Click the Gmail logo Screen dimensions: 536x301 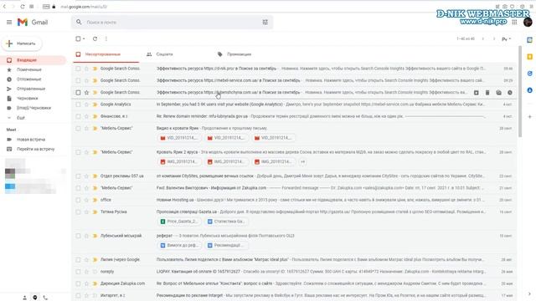click(x=33, y=23)
